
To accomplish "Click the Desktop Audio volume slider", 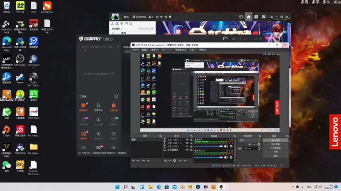I will 209,146.
